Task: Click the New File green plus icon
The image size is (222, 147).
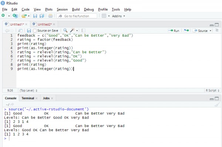Action: click(x=3, y=16)
